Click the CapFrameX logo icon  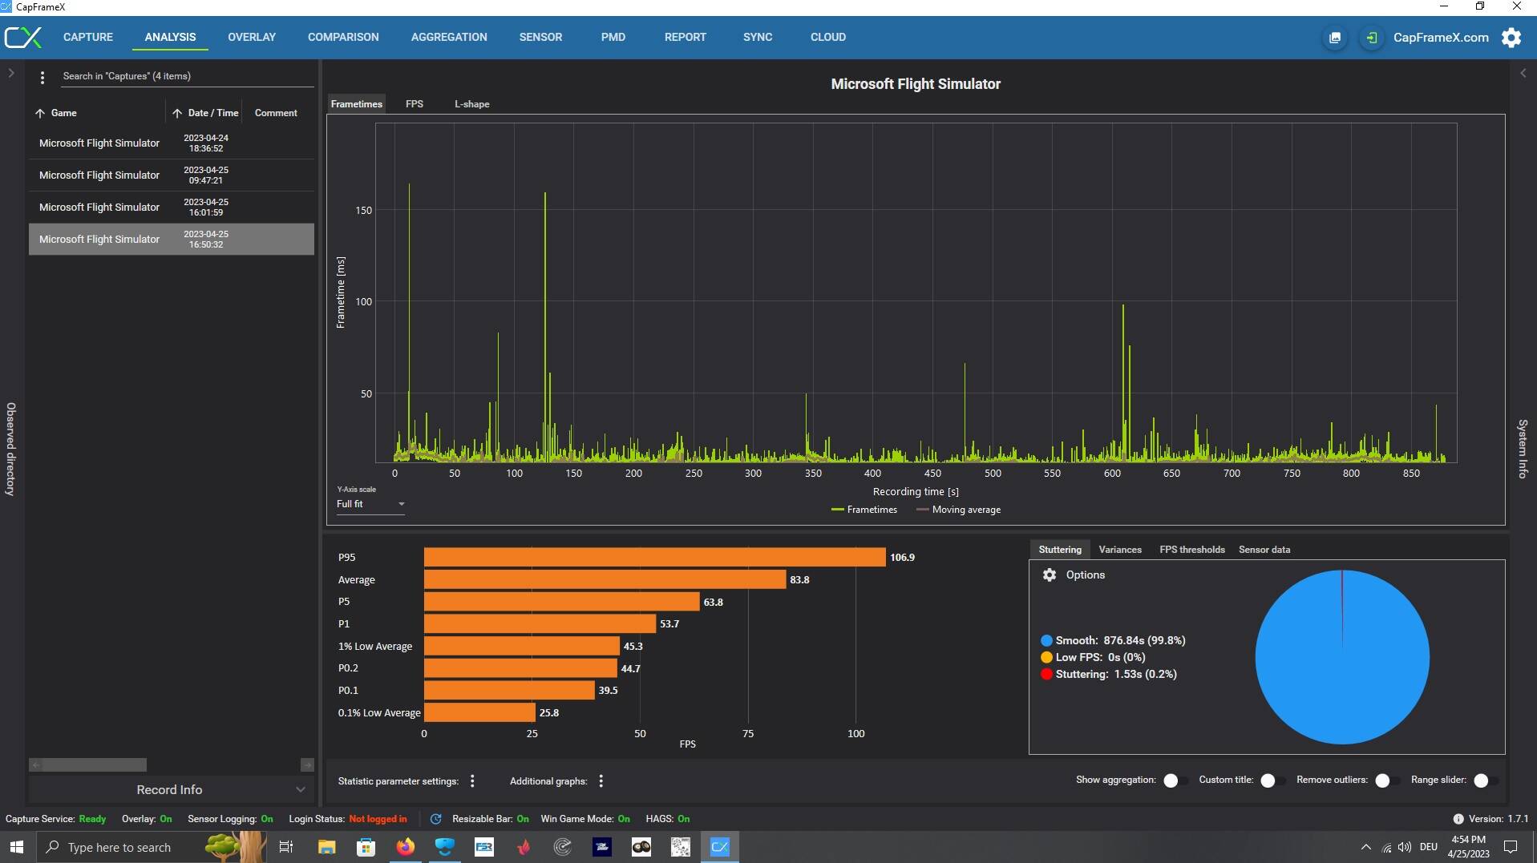[23, 38]
